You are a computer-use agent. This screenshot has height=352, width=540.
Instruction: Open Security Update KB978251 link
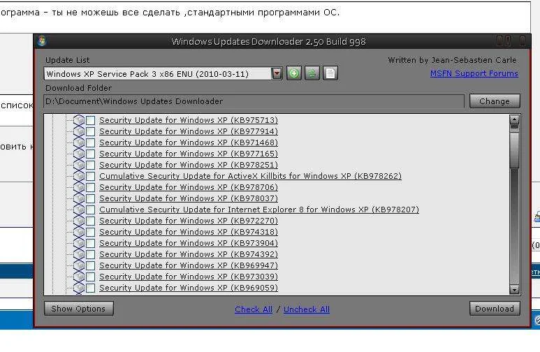189,165
